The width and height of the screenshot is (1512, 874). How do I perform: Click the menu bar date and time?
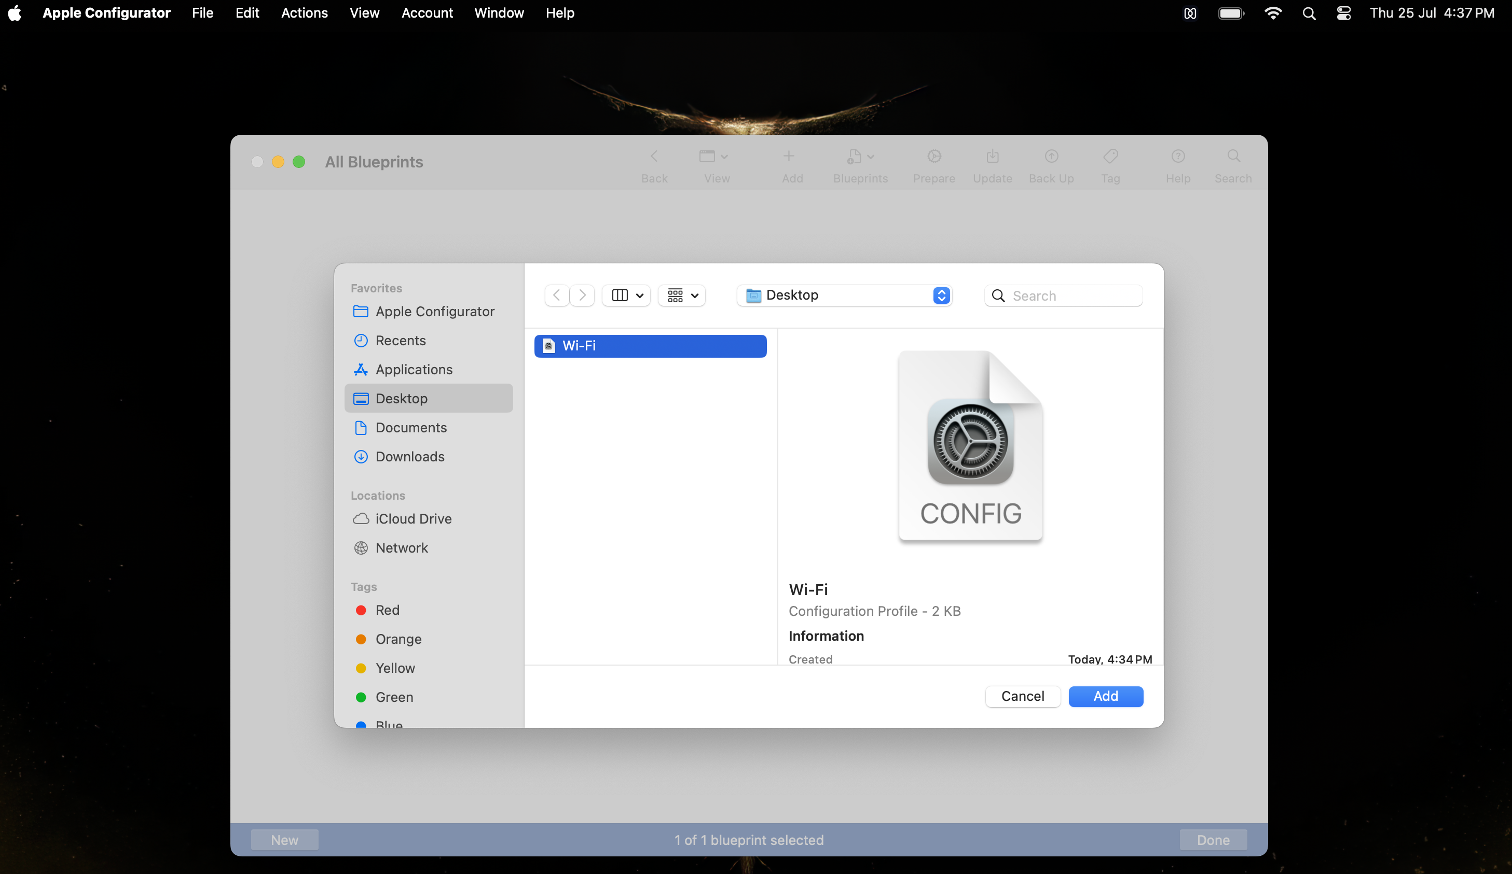click(1432, 13)
